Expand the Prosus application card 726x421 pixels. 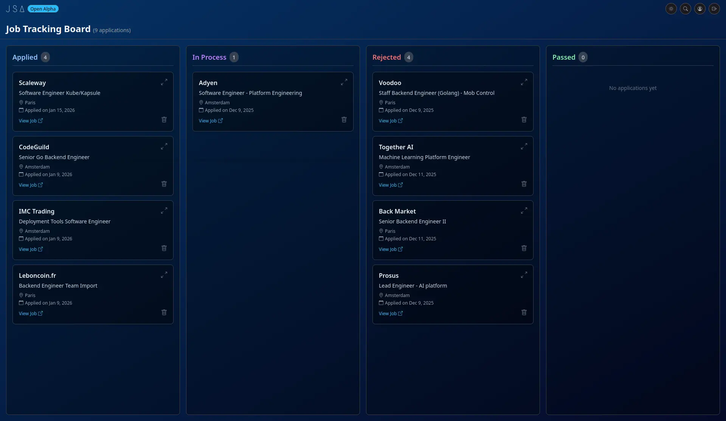(x=524, y=275)
